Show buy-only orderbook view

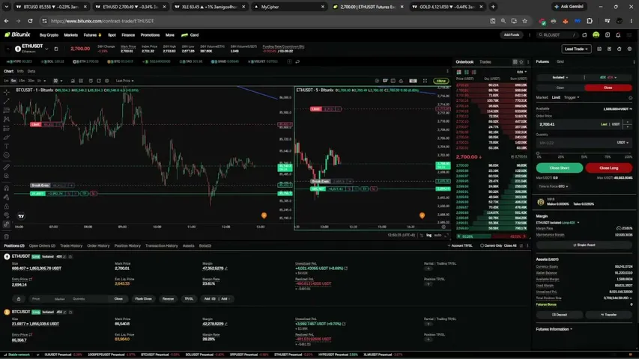click(x=467, y=72)
